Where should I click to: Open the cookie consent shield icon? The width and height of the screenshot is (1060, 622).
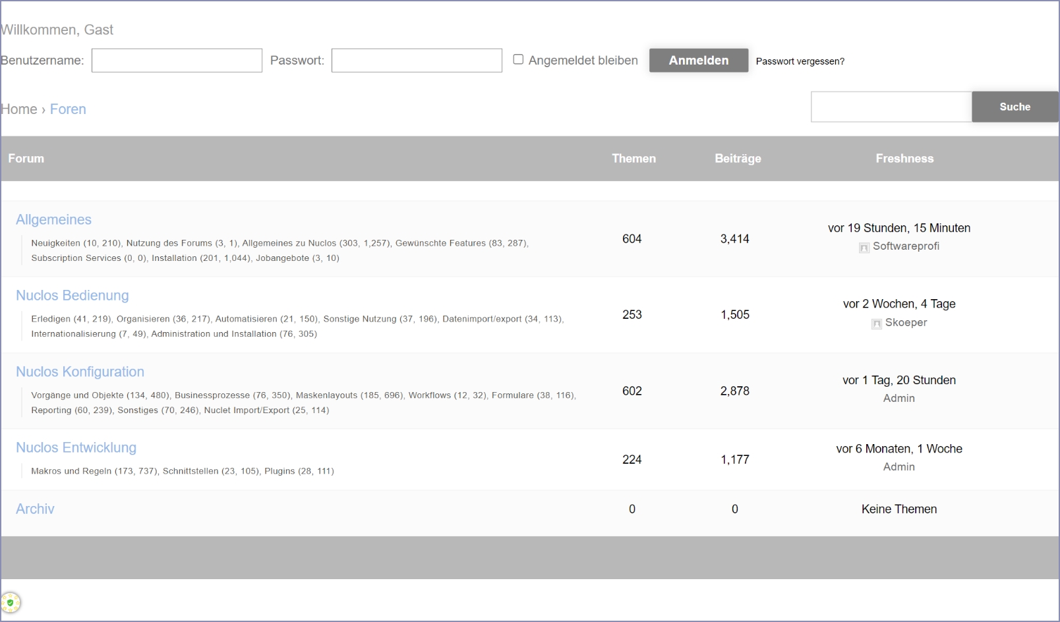(11, 602)
